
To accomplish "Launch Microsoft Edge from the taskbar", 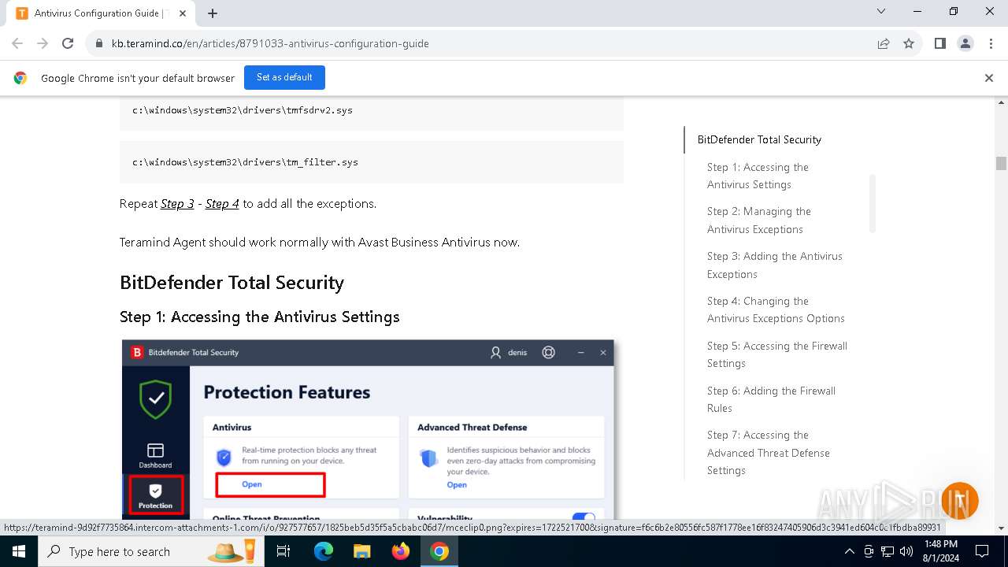I will point(324,551).
